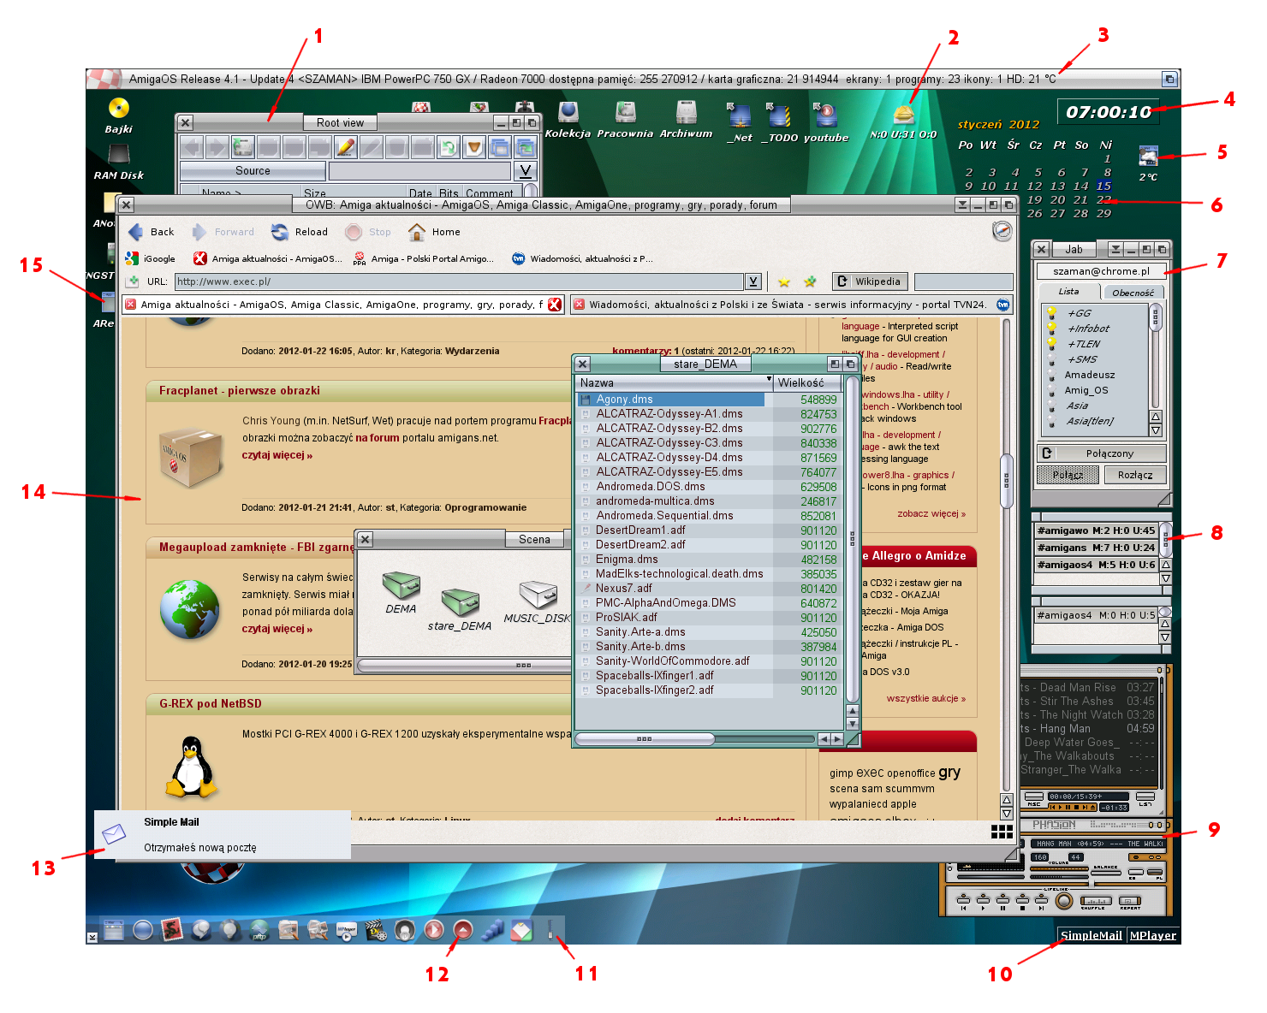Expand the path dropdown in Root view
The image size is (1267, 1013).
click(526, 171)
